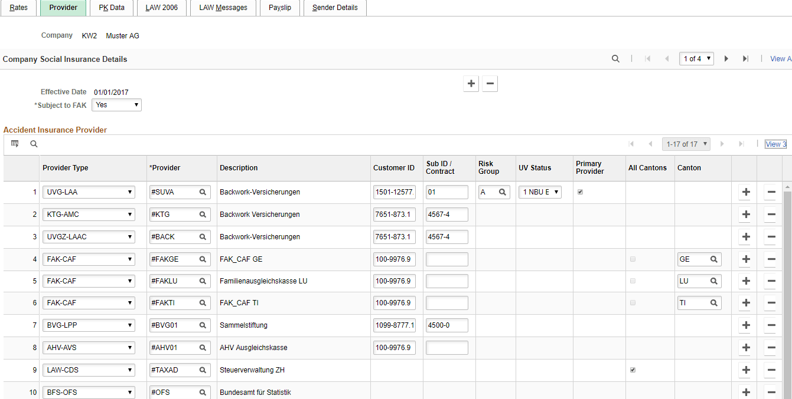Open the Payslip tab

pyautogui.click(x=279, y=8)
